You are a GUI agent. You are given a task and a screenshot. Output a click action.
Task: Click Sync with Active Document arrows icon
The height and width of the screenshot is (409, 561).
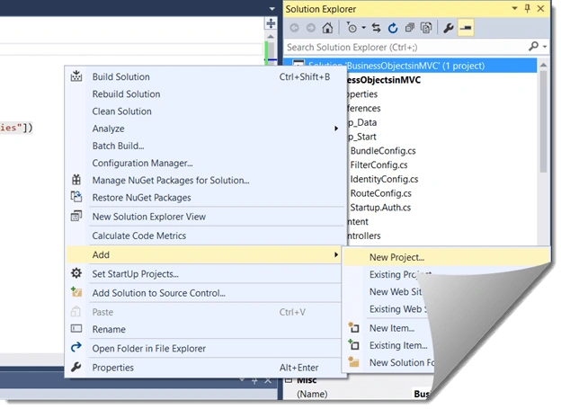(x=376, y=28)
